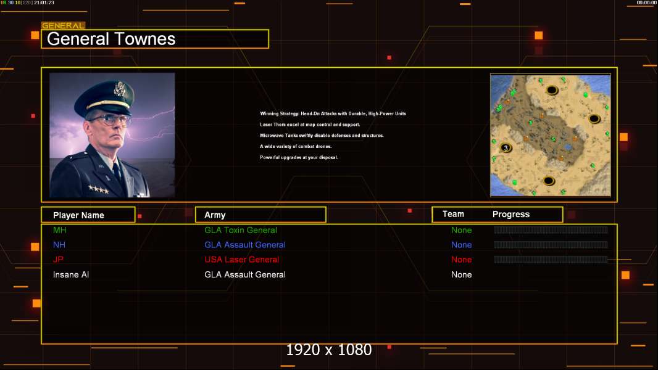This screenshot has width=658, height=370.
Task: Click the orange GENERAL label above the title
Action: click(64, 25)
